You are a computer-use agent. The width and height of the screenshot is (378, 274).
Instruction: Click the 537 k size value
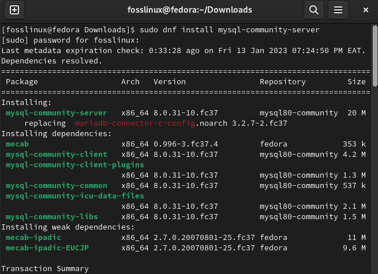pos(354,186)
